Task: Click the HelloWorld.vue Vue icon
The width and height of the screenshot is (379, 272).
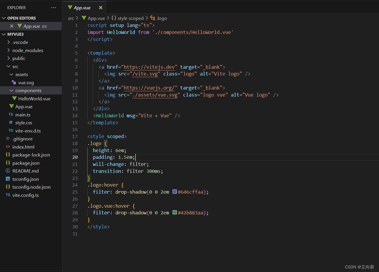Action: (14, 98)
